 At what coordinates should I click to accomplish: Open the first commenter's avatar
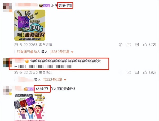(x=8, y=8)
